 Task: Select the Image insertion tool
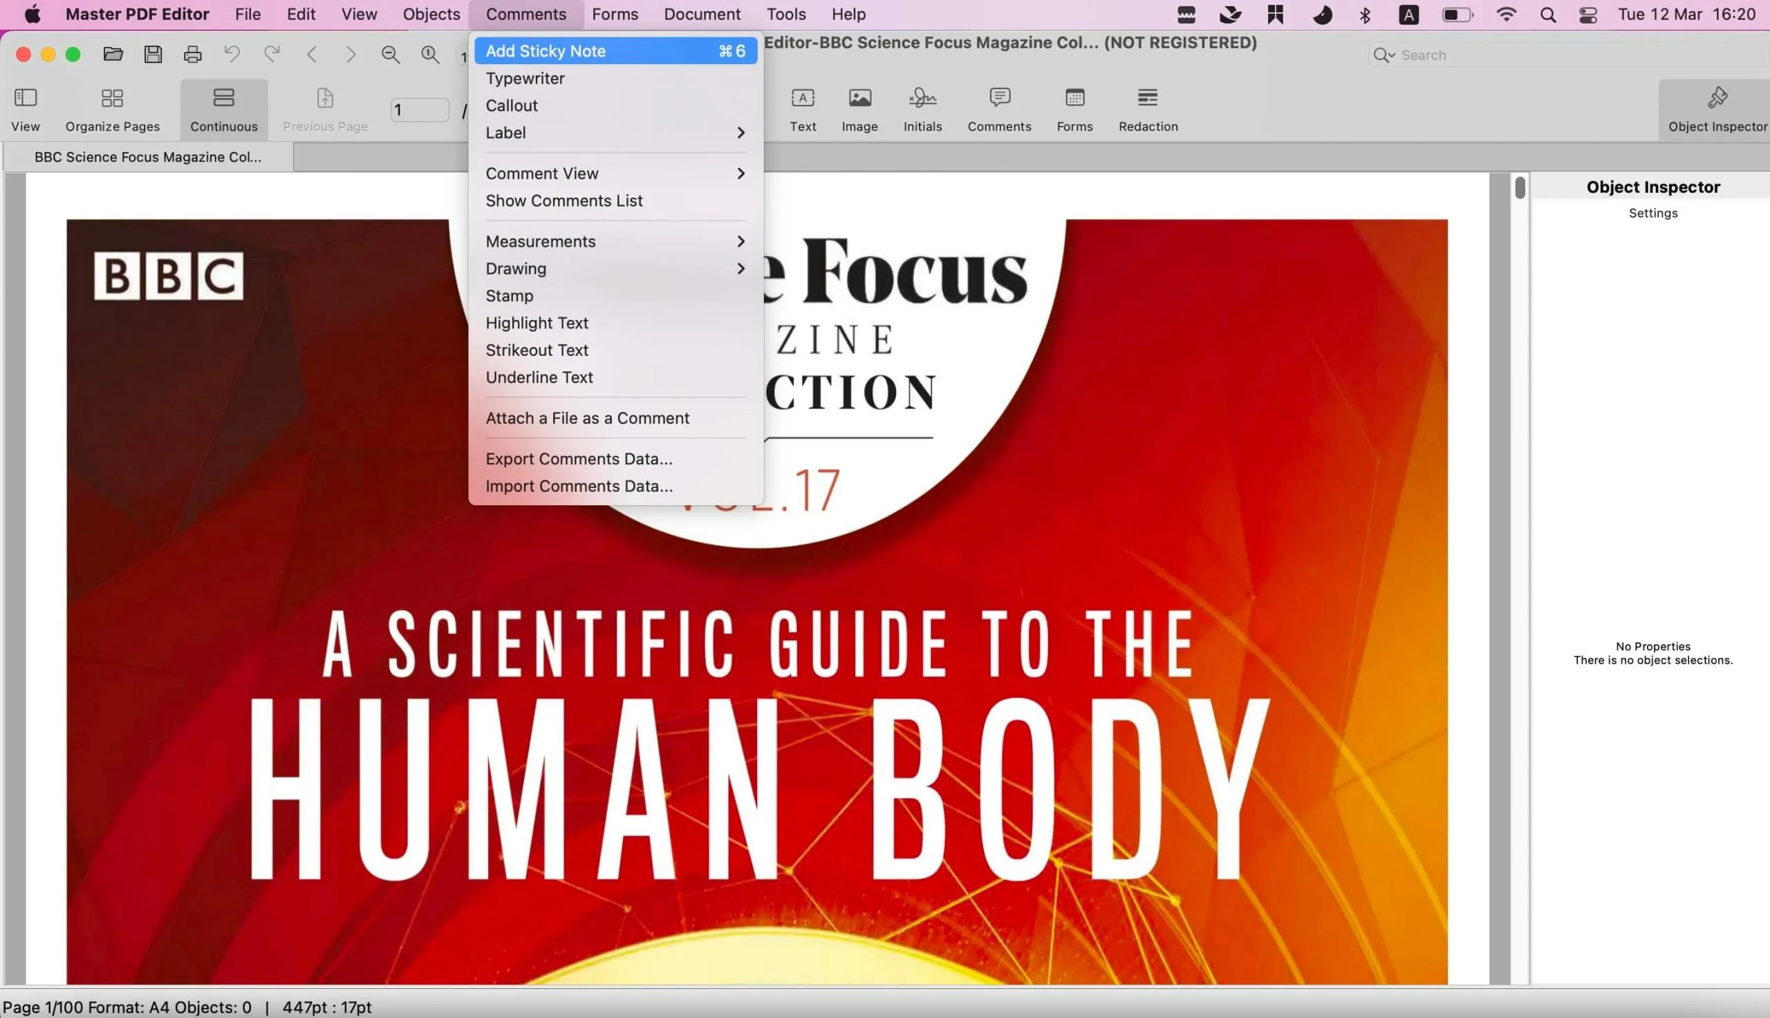859,107
